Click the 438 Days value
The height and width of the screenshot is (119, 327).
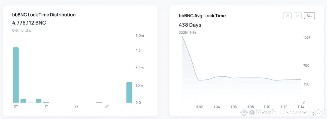(x=190, y=25)
